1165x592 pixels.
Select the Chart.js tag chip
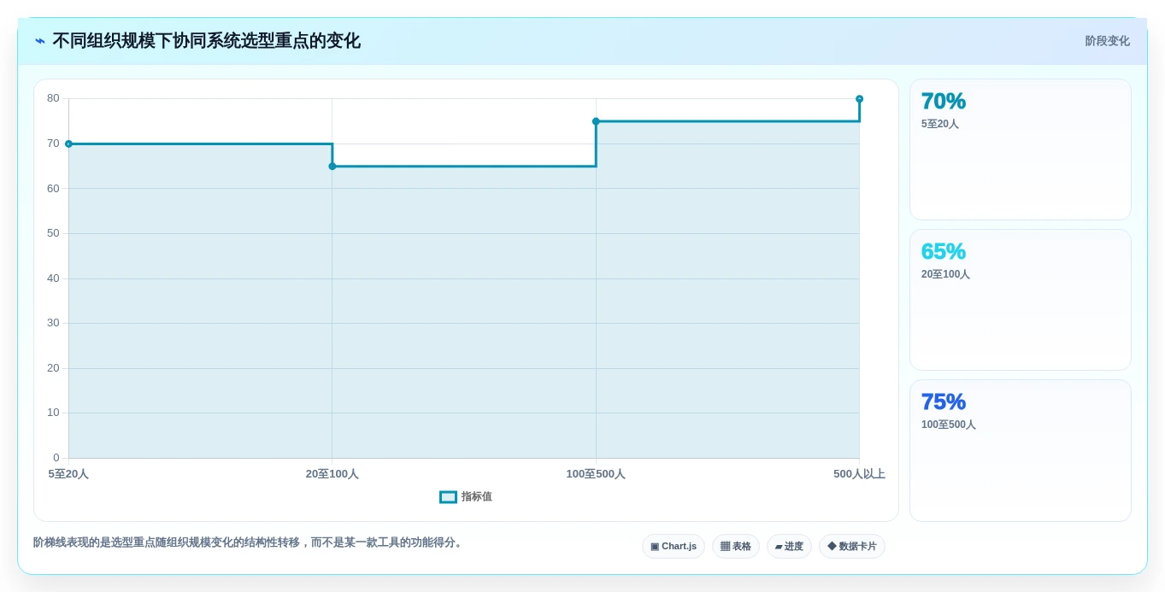(674, 547)
